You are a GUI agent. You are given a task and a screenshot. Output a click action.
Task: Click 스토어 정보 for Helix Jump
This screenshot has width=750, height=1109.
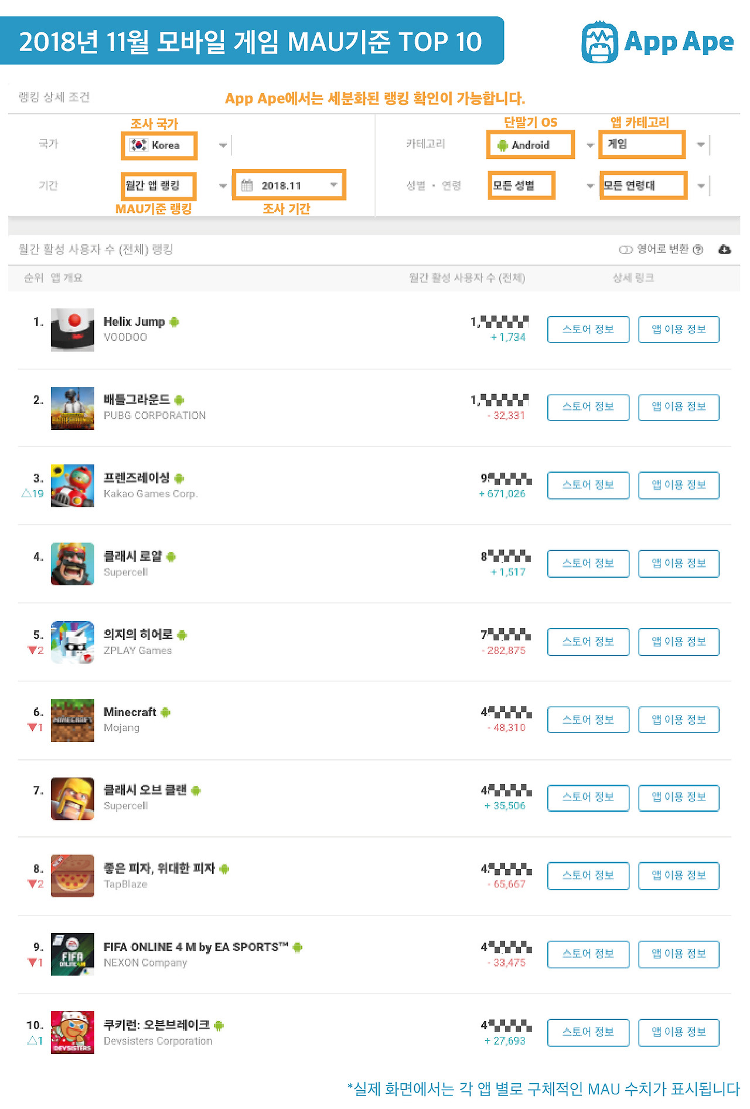[588, 330]
